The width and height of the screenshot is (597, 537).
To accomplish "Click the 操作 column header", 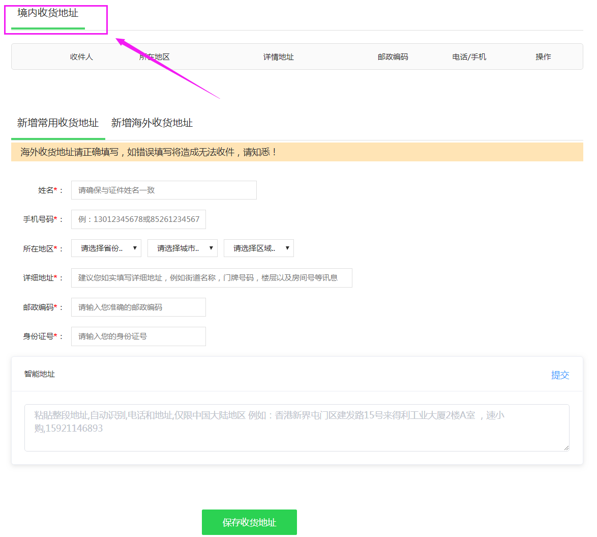I will pos(543,56).
